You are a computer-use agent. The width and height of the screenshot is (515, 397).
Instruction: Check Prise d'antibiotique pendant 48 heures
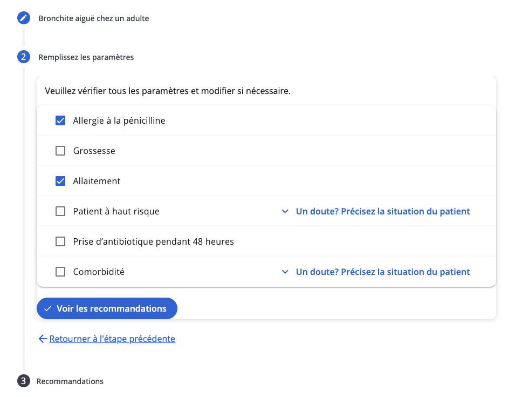(60, 241)
